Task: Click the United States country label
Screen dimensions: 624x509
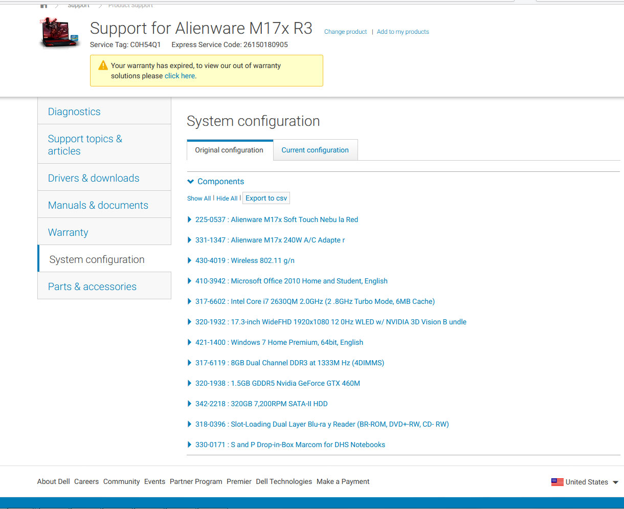Action: click(x=587, y=482)
